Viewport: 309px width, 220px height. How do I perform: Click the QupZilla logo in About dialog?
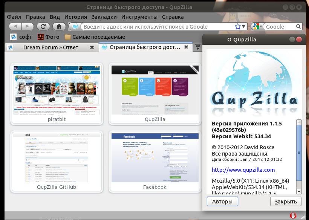254,83
